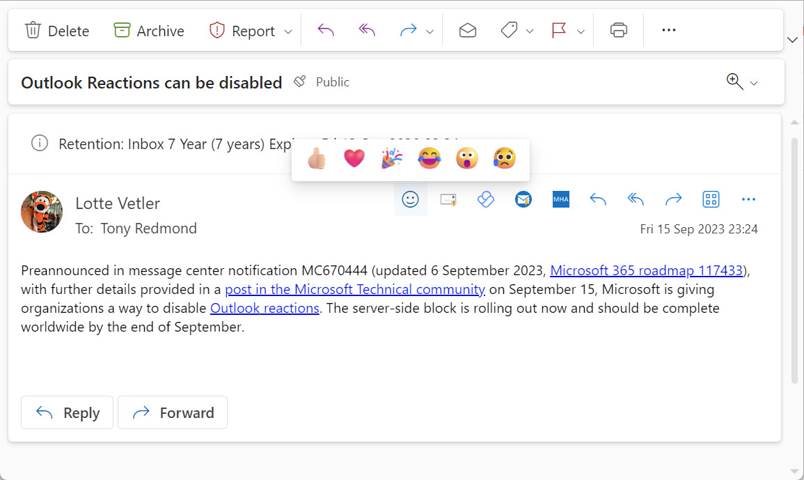This screenshot has width=804, height=480.
Task: Reply via arrow icon in message header
Action: (598, 199)
